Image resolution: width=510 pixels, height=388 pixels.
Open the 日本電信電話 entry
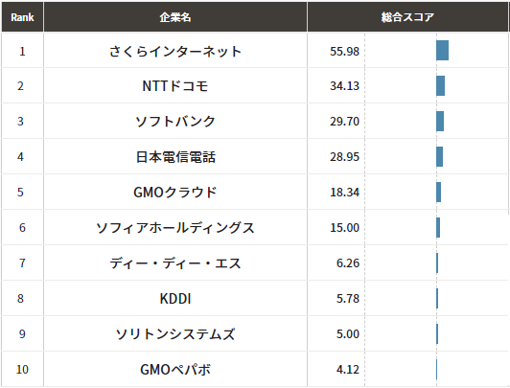(175, 156)
